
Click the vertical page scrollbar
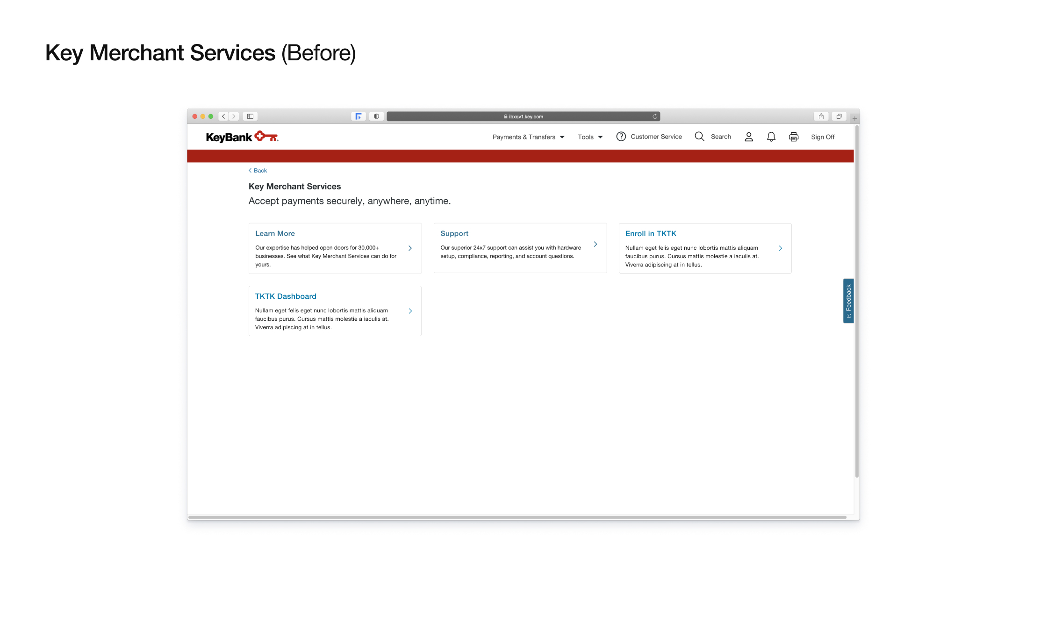point(857,302)
